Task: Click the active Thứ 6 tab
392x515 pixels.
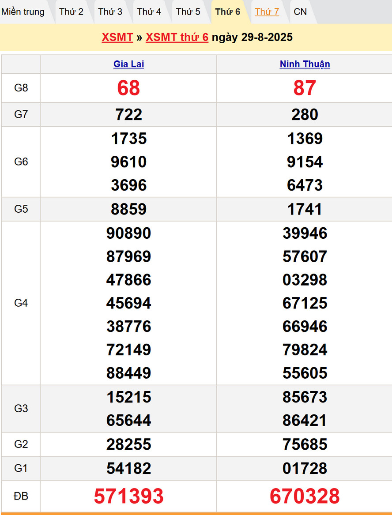Action: point(228,12)
